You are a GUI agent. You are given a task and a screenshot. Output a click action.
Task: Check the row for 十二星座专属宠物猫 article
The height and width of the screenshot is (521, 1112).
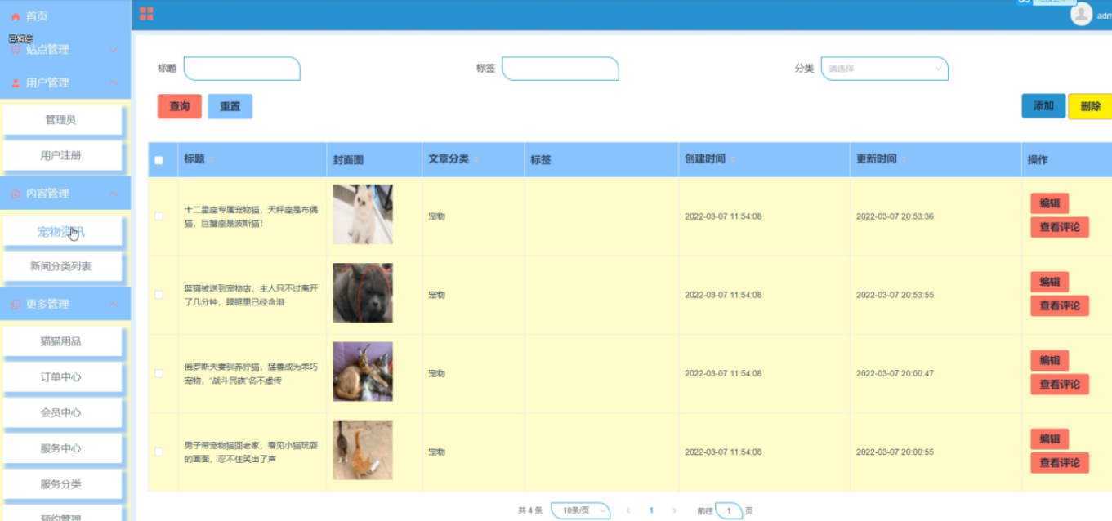pos(159,216)
